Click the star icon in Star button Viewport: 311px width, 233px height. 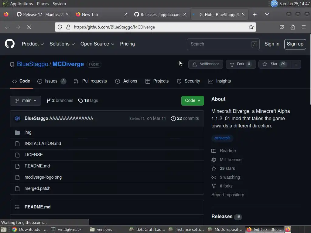pos(265,64)
